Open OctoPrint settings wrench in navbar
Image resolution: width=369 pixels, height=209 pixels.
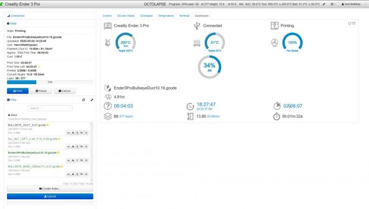[324, 4]
